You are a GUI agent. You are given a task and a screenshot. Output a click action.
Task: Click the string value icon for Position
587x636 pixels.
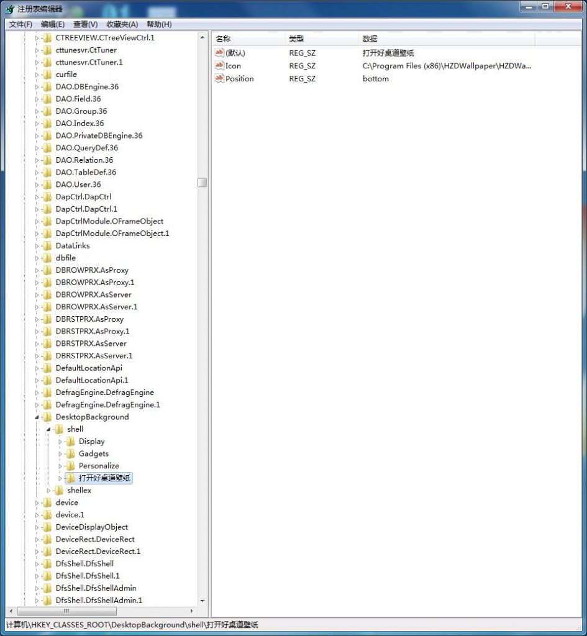tap(219, 78)
